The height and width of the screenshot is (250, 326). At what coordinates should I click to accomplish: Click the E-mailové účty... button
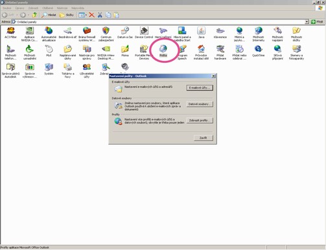click(x=200, y=87)
